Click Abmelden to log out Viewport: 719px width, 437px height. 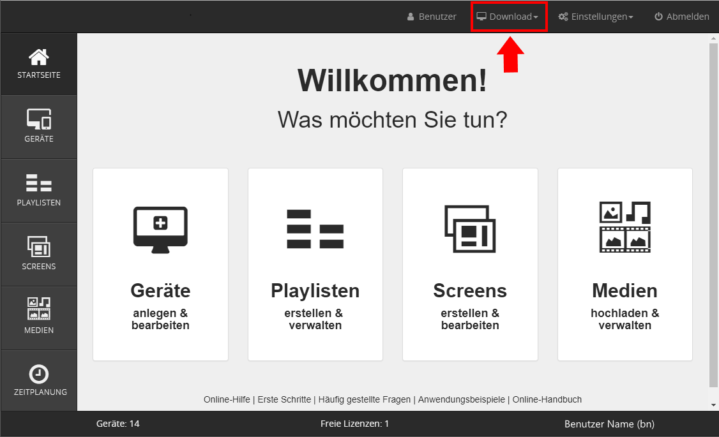[x=681, y=17]
